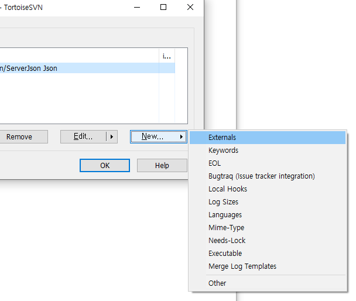Pick Bugtraq (Issue tracker integration)
This screenshot has width=356, height=301.
(268, 176)
